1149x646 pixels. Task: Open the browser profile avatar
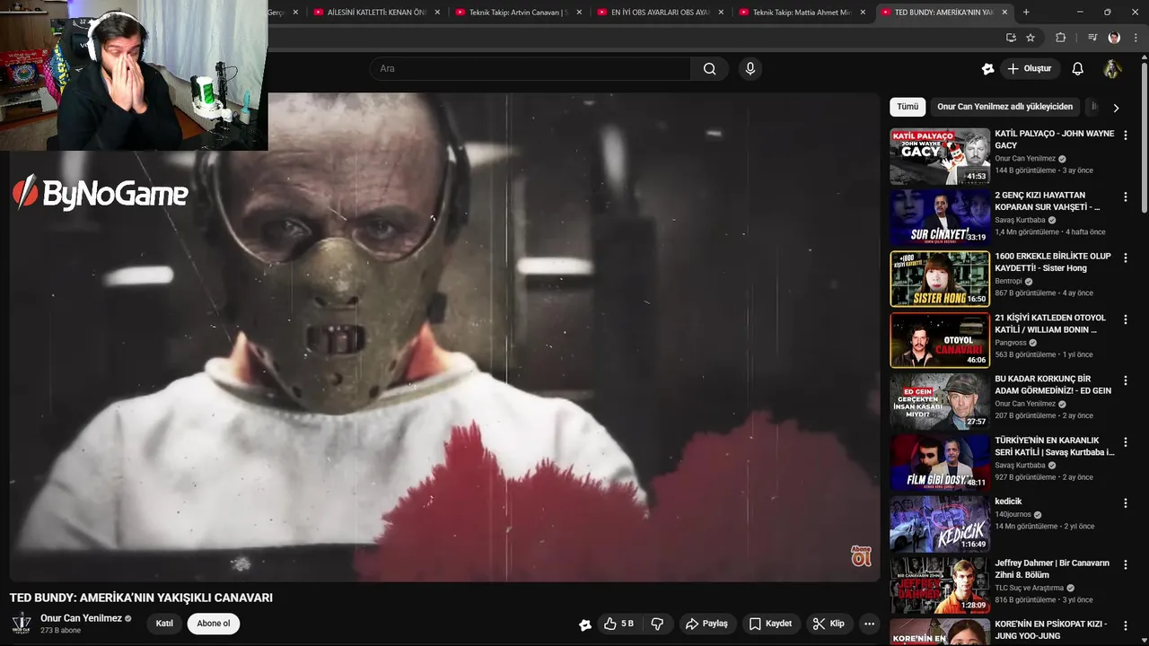[1114, 38]
